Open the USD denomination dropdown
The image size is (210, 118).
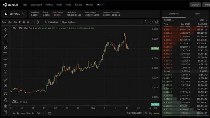click(203, 20)
